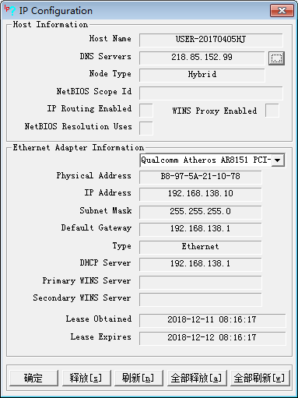Click the DNS Servers field 218.85.152.99

[202, 58]
